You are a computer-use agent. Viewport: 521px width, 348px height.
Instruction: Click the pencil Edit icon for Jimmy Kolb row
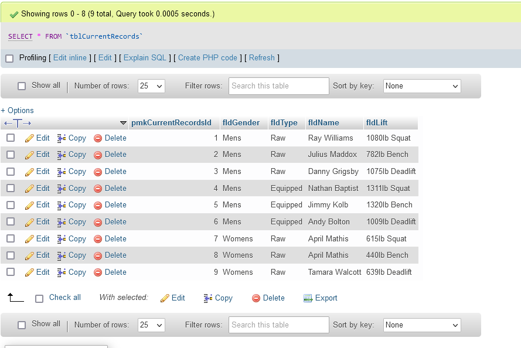point(29,205)
